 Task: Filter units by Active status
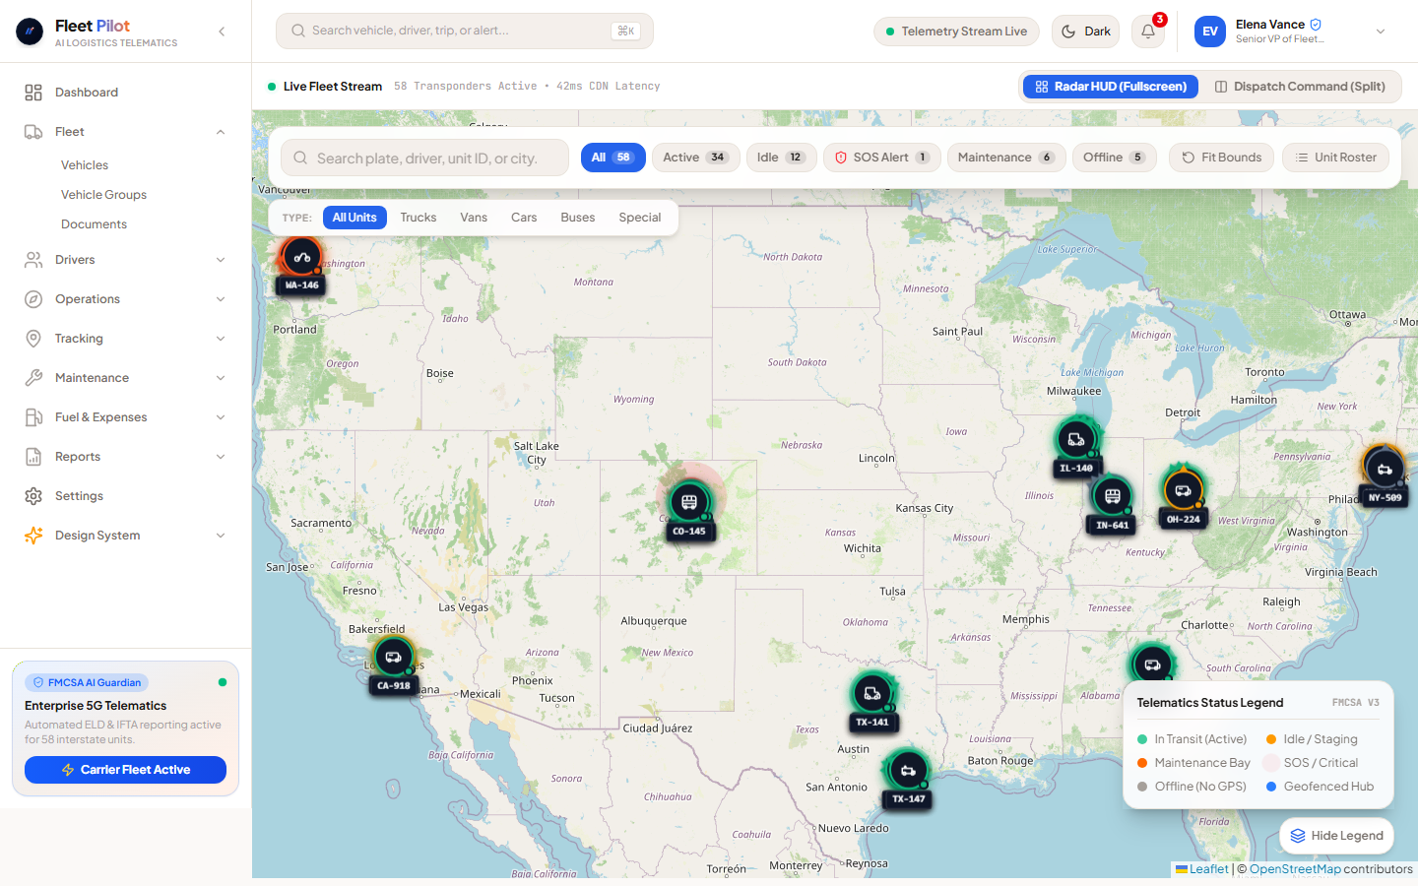click(x=695, y=158)
